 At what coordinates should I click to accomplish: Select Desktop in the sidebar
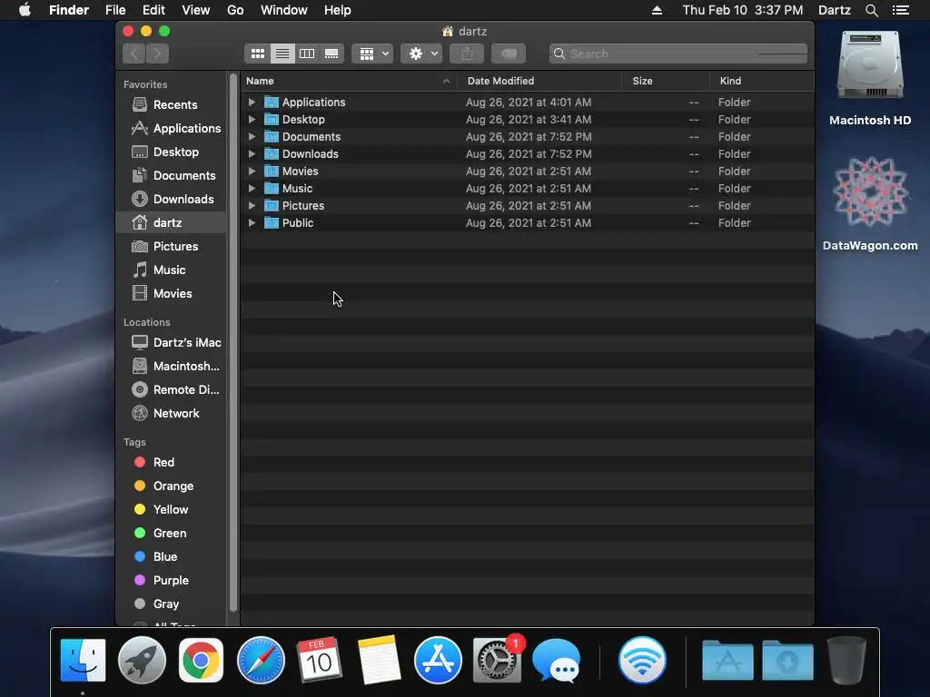[172, 152]
